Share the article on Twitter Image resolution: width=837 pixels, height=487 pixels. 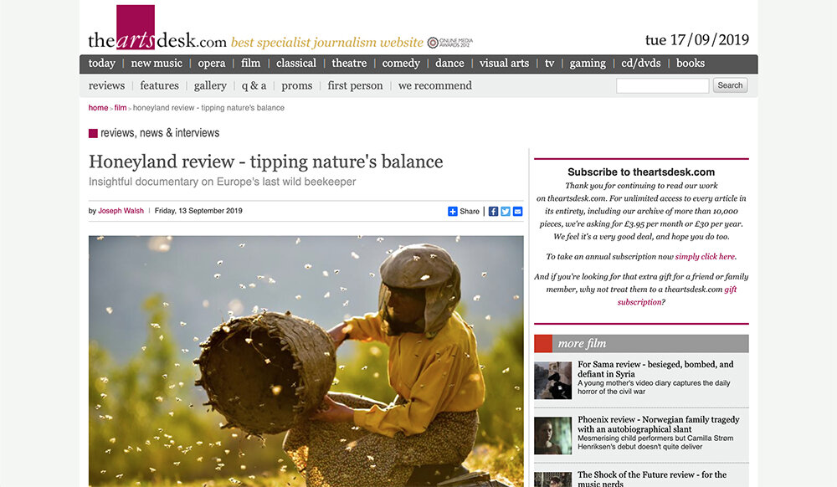[506, 211]
